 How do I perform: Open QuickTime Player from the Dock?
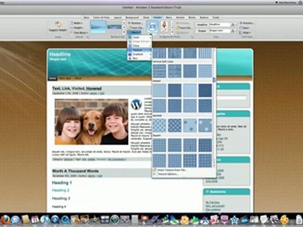tap(65, 220)
